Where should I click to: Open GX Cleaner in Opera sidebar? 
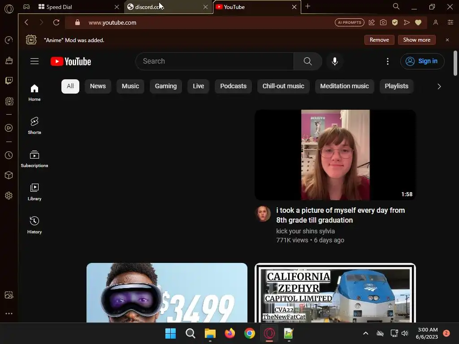pos(9,60)
